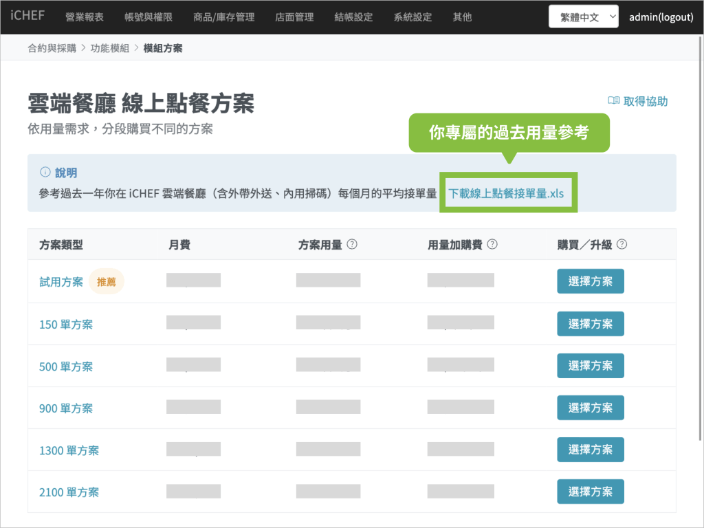This screenshot has width=704, height=528.
Task: Open the 系統設定 menu
Action: tap(413, 17)
